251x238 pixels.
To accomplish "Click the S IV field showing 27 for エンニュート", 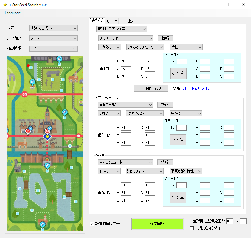I will pyautogui.click(x=150, y=200).
